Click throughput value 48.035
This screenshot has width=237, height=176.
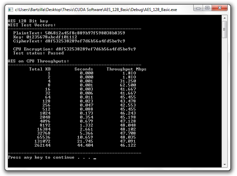pyautogui.click(x=128, y=137)
